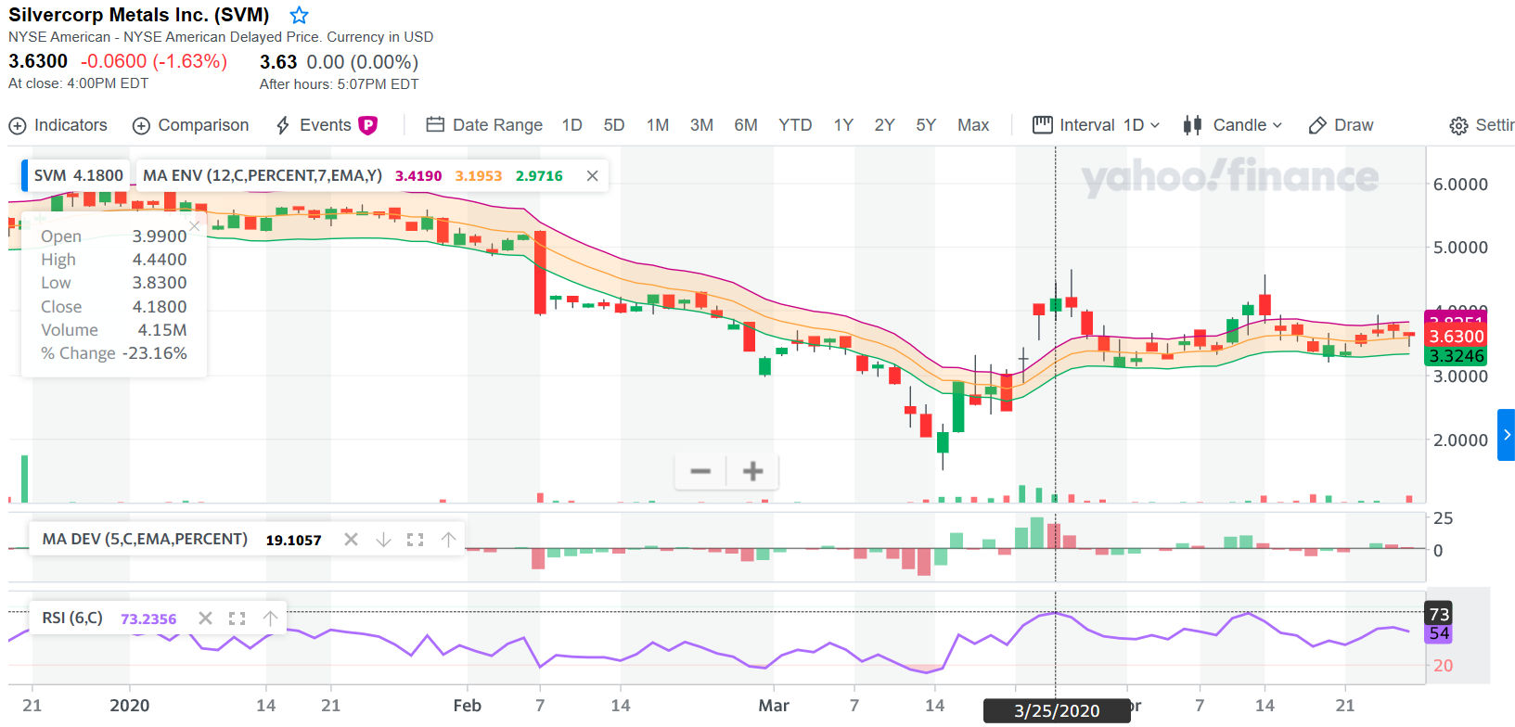The height and width of the screenshot is (727, 1515).
Task: Open the Comparison tool
Action: click(x=191, y=125)
